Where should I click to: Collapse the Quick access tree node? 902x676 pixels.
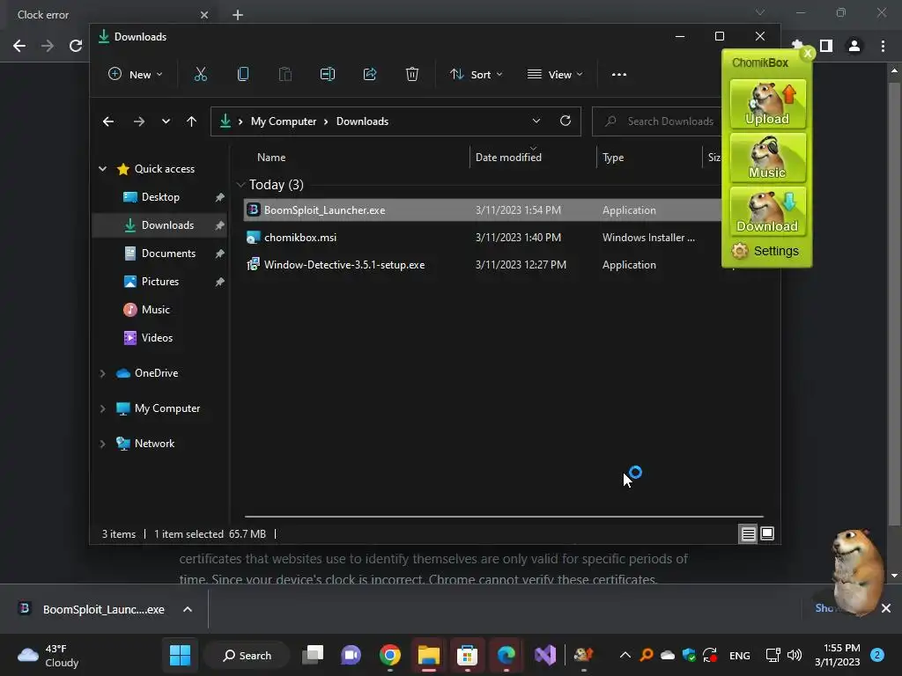tap(102, 169)
